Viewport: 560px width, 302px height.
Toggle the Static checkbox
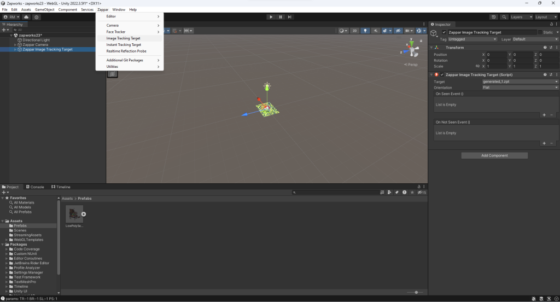[540, 32]
